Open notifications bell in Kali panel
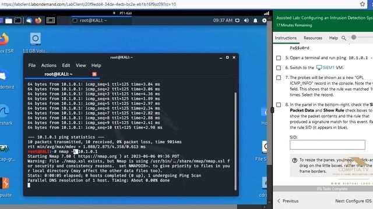Screen dimensions: 373x209 [255, 21]
